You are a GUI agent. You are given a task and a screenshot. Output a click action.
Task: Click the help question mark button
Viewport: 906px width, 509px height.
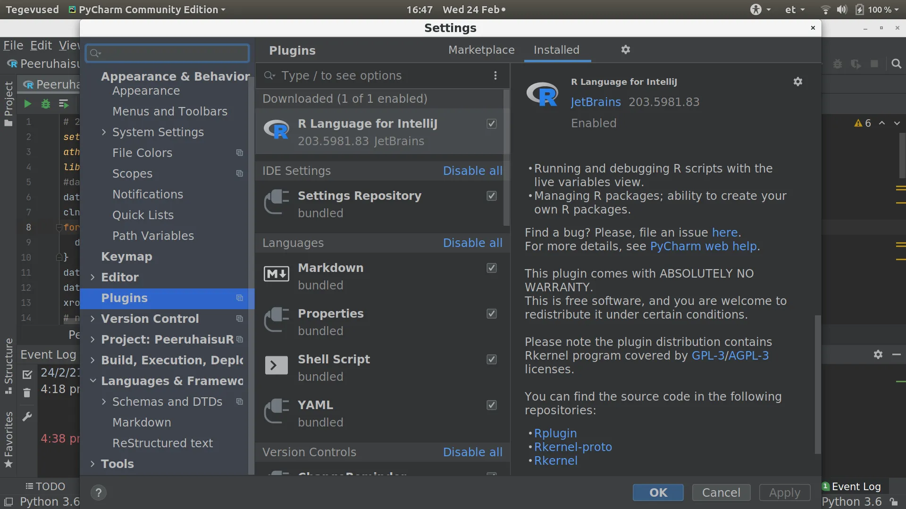click(x=98, y=493)
